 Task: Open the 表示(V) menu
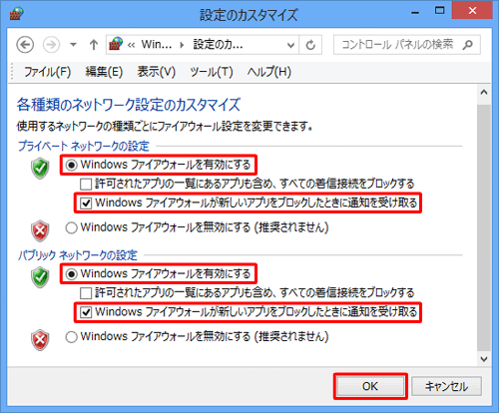(157, 72)
